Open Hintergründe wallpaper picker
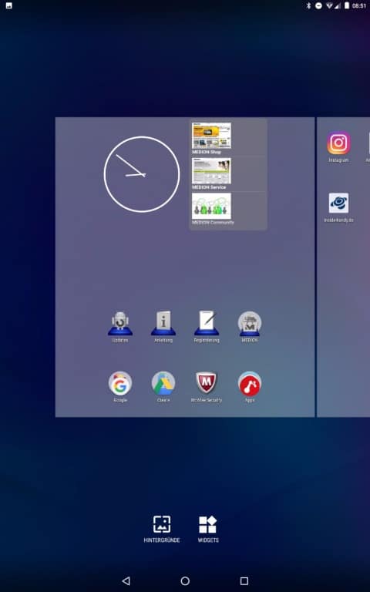Image resolution: width=370 pixels, height=592 pixels. coord(162,529)
